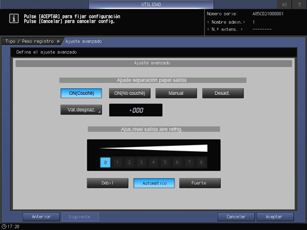Select air level 2
The width and height of the screenshot is (307, 230).
pos(129,162)
